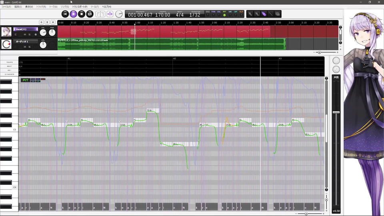Click the C5 piano key label
The image size is (384, 216).
pos(14,130)
